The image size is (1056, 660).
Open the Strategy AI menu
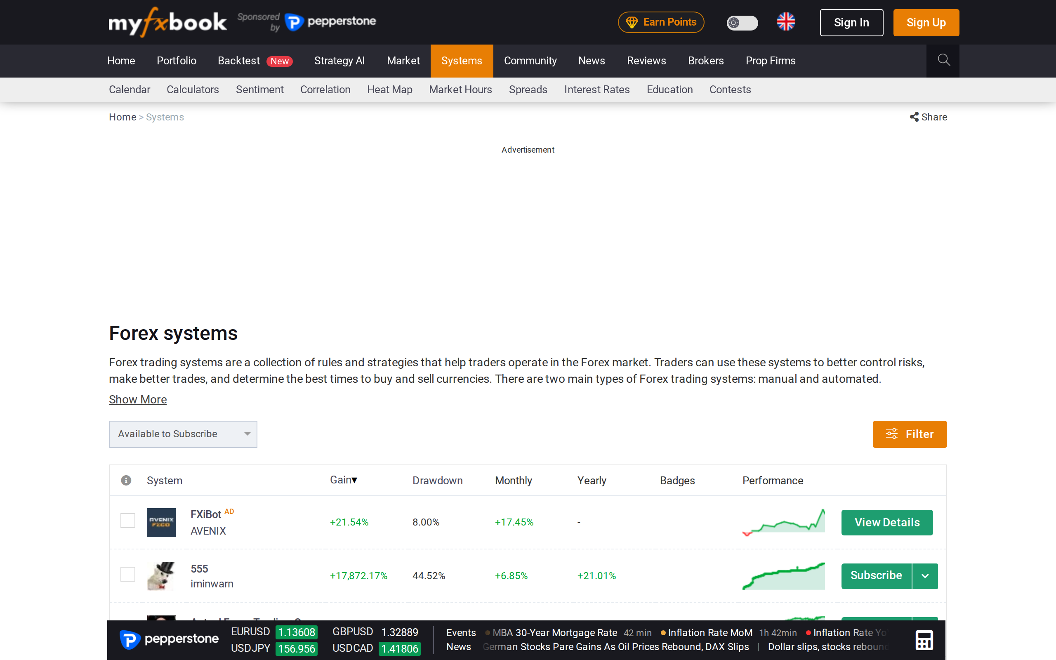pos(339,61)
